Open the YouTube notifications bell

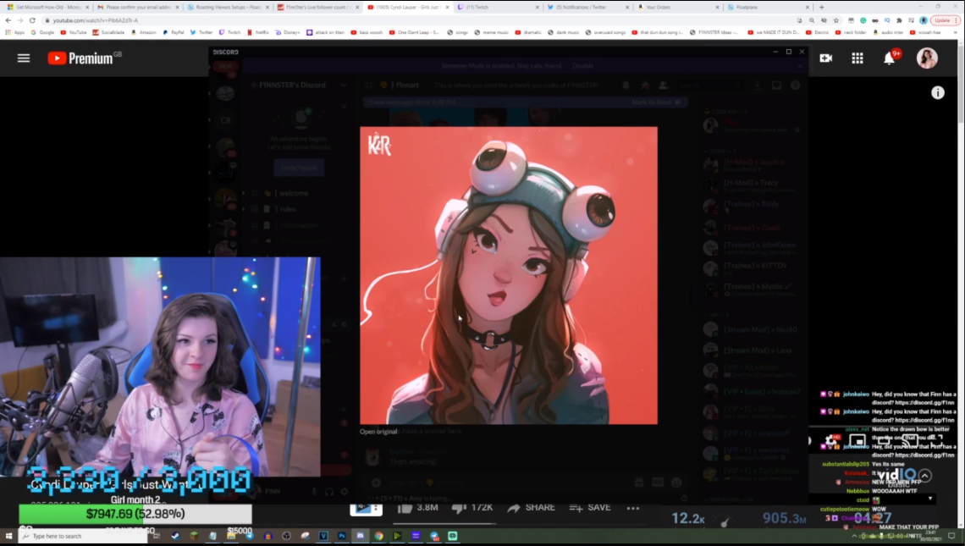(890, 58)
